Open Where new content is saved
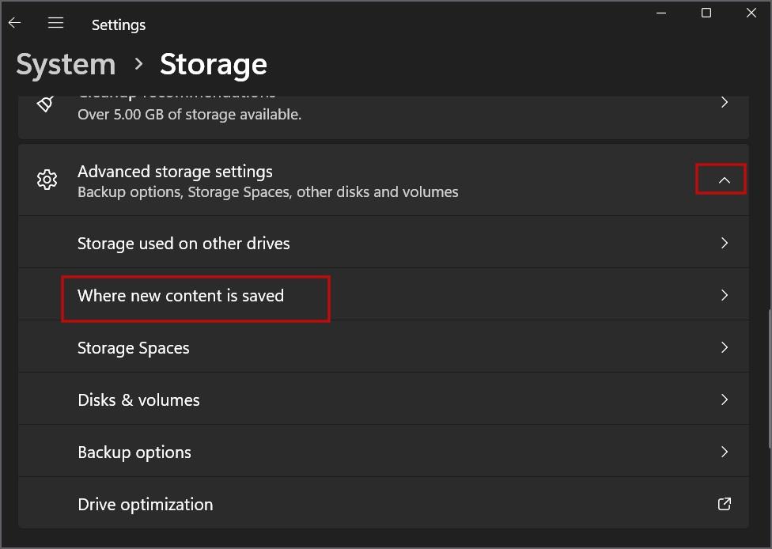Viewport: 772px width, 549px height. point(384,295)
